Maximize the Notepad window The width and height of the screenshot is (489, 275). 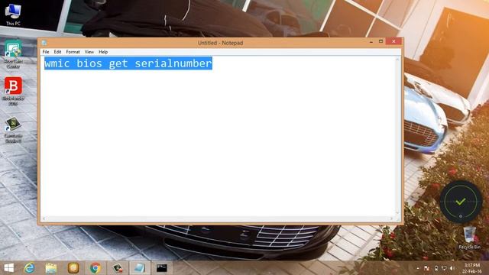click(381, 41)
